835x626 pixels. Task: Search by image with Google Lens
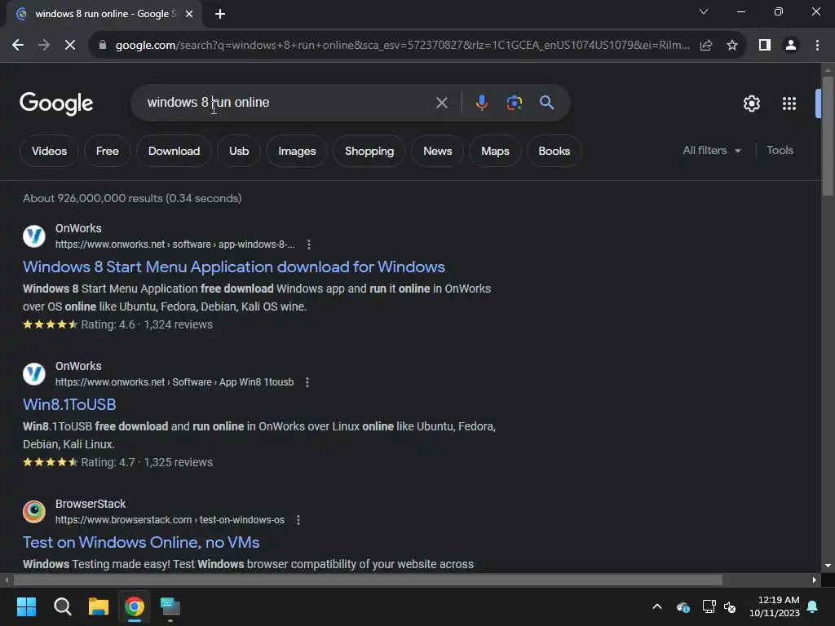[x=514, y=103]
